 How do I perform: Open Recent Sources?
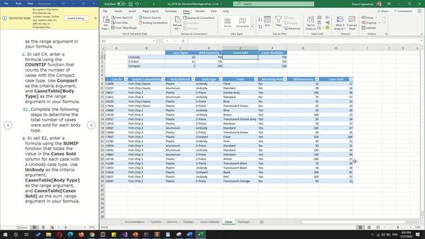pos(150,18)
